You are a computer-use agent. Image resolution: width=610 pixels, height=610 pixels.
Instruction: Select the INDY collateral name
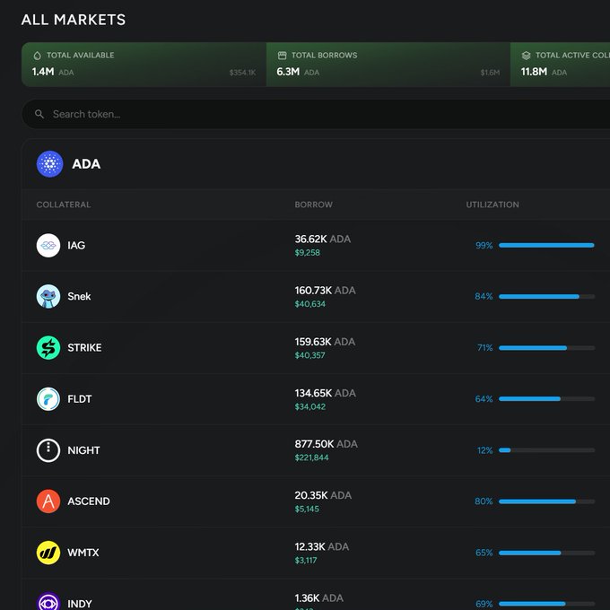pyautogui.click(x=80, y=604)
